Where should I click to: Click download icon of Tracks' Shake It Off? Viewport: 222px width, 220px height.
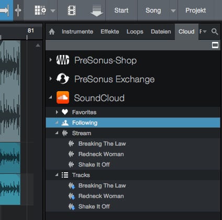pyautogui.click(x=72, y=207)
